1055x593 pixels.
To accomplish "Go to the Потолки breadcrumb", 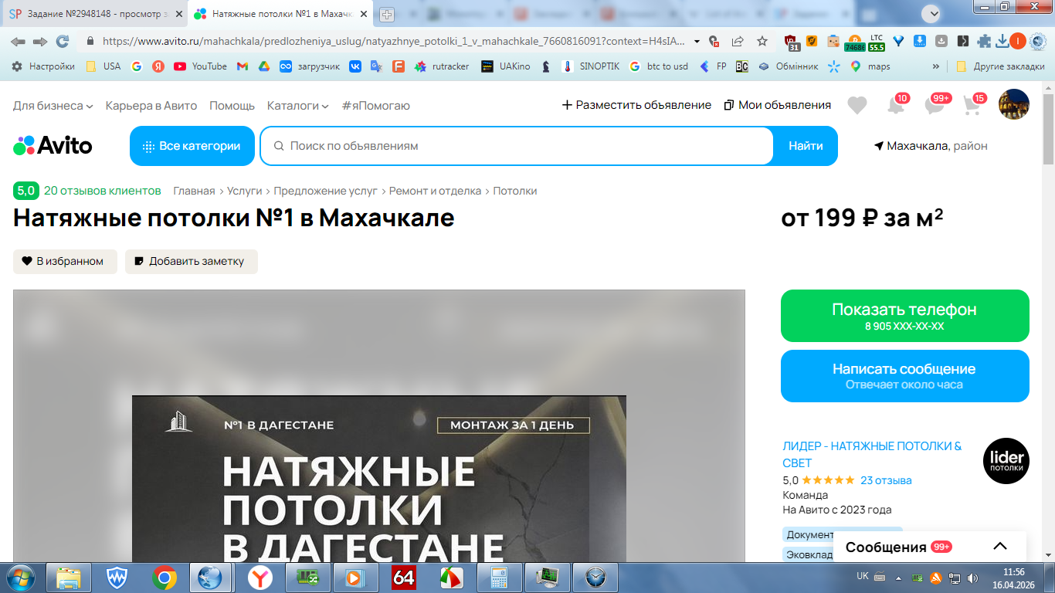I will pyautogui.click(x=515, y=191).
